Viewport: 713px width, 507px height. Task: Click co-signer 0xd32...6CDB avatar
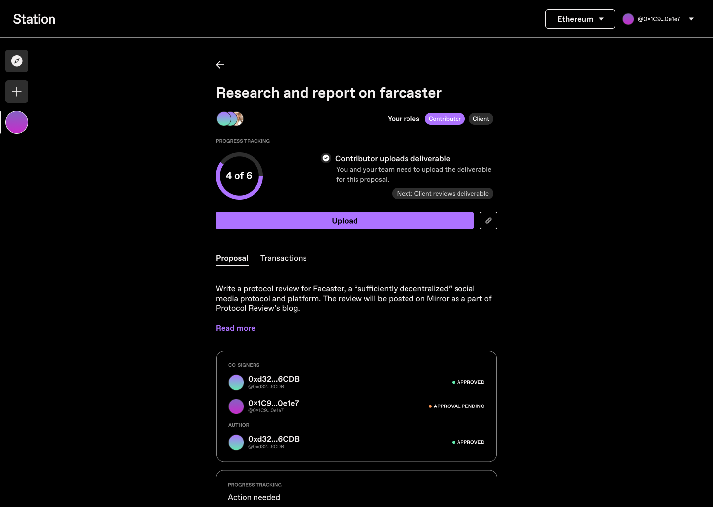pos(236,382)
